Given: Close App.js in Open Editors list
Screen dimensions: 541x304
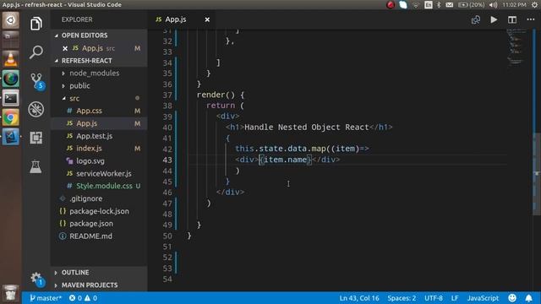Looking at the screenshot, I should tap(65, 48).
